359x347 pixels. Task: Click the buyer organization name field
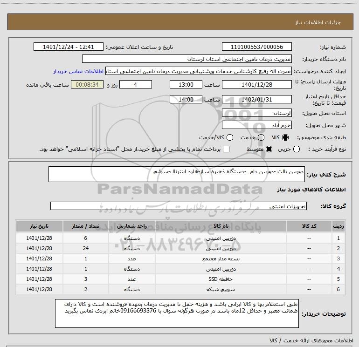click(x=187, y=59)
